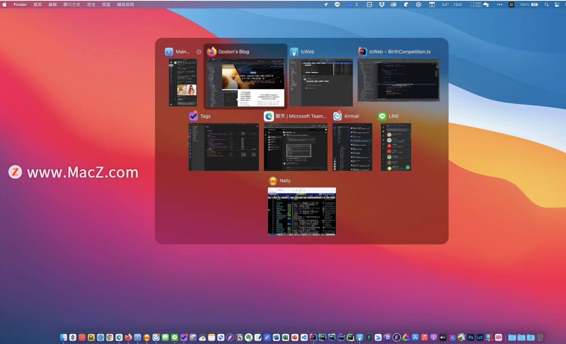The width and height of the screenshot is (566, 344).
Task: Open the 顯示方式 menu
Action: 72,5
